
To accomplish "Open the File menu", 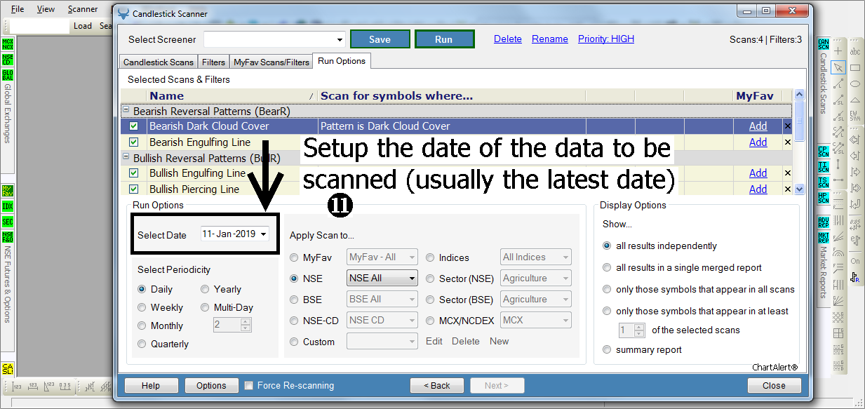I will coord(18,9).
